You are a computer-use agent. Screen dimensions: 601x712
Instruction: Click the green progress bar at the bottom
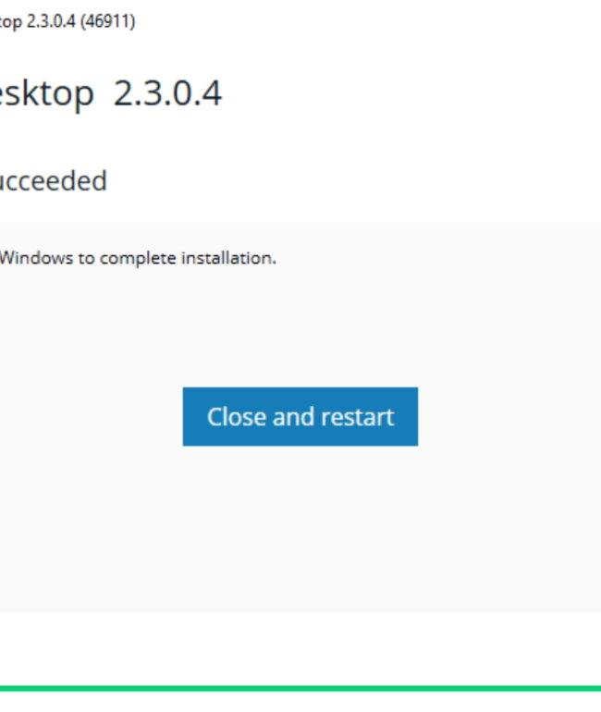pyautogui.click(x=300, y=688)
